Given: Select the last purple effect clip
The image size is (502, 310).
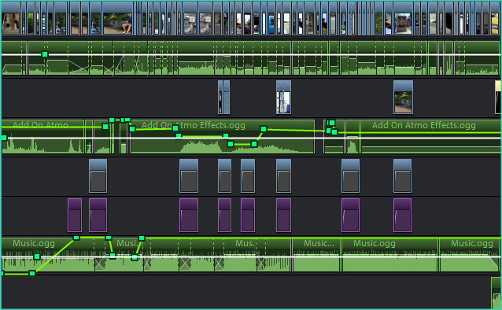Looking at the screenshot, I should coord(402,215).
